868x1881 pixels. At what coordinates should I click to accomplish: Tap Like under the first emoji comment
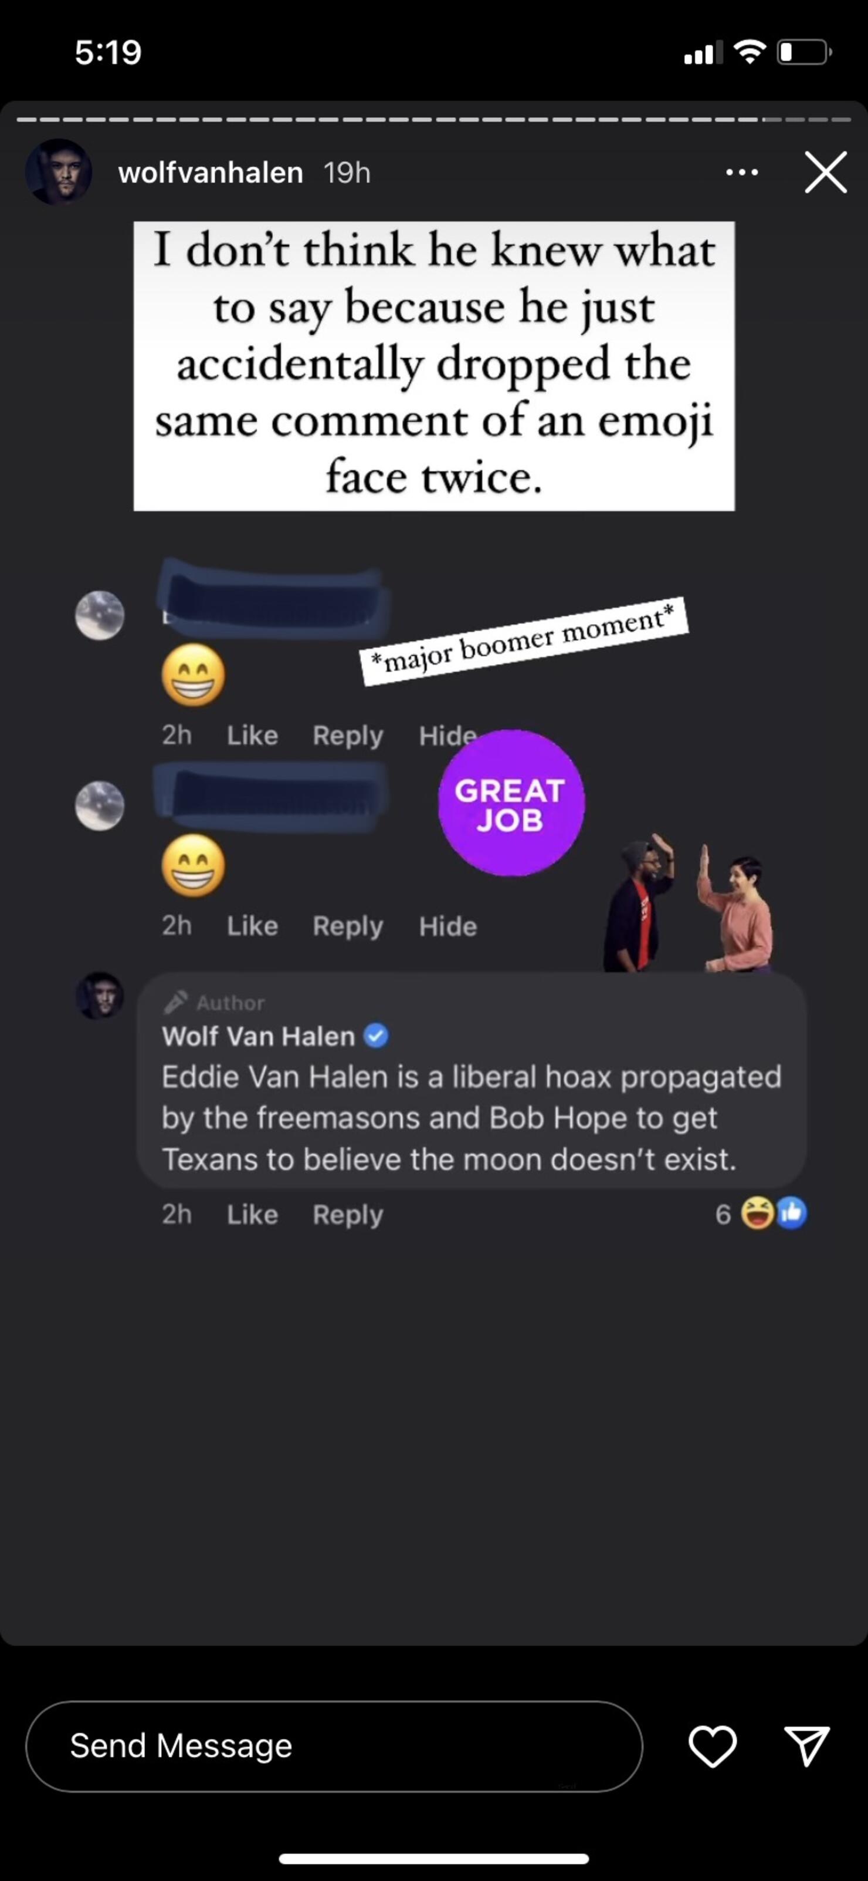point(252,735)
